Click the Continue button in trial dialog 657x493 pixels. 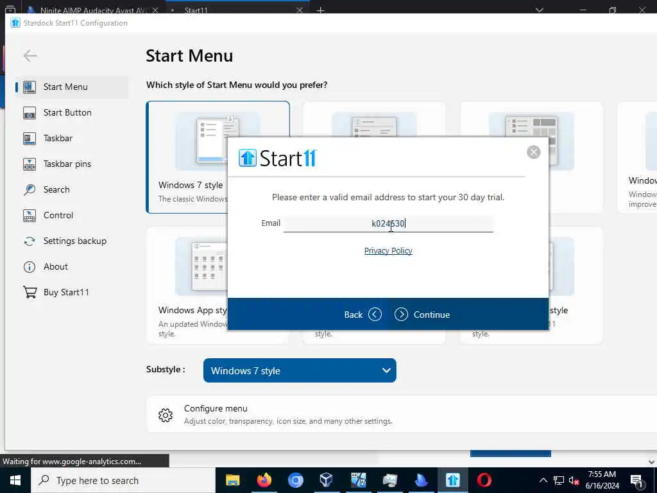coord(422,315)
